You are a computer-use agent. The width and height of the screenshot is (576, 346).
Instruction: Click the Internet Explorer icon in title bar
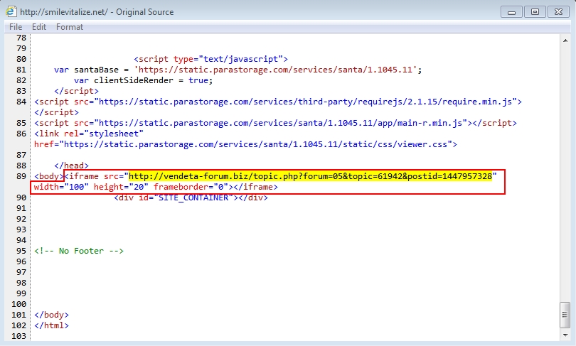coord(11,11)
